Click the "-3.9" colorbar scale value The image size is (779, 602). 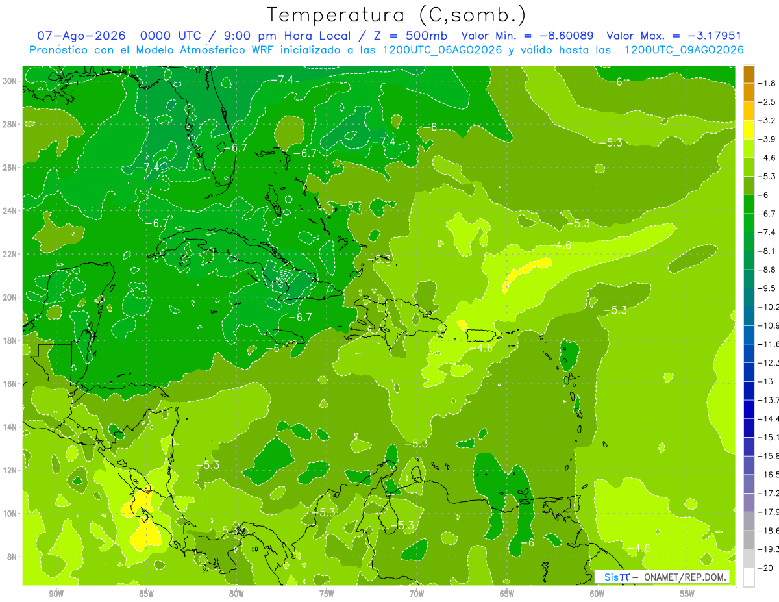pos(767,139)
